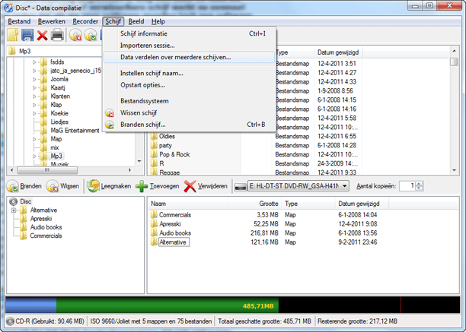Screen dimensions: 466x332
Task: Click the disc icon before Wissen schijf
Action: click(110, 113)
